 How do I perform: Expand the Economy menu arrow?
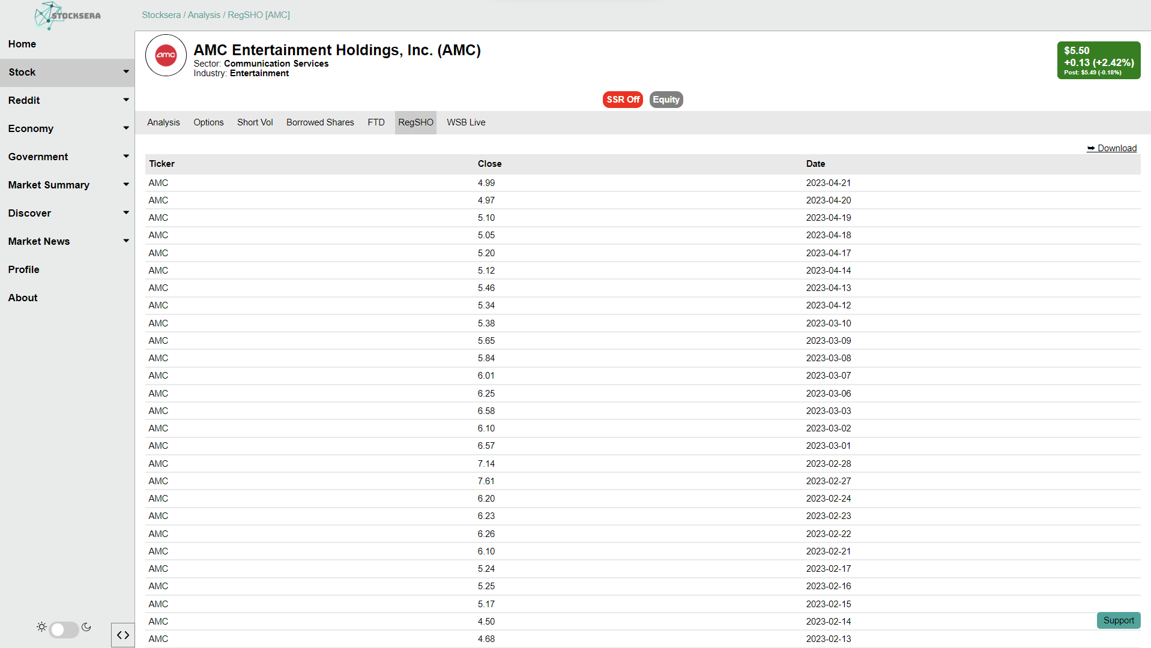pyautogui.click(x=126, y=128)
